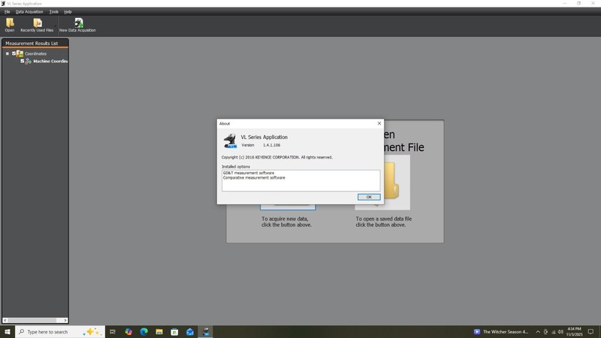
Task: Open Microsoft Store from taskbar
Action: pos(174,332)
